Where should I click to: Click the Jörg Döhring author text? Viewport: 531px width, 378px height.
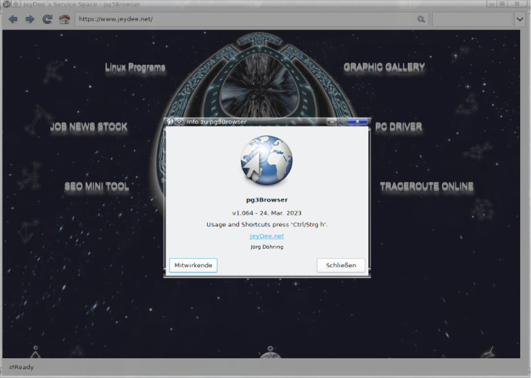(x=267, y=247)
